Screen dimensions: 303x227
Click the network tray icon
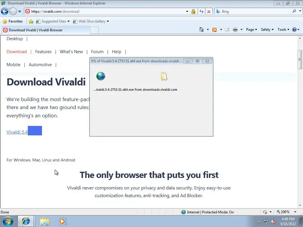(266, 222)
